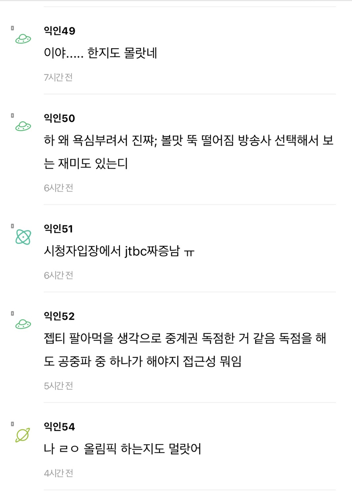Select the username 익인52
The image size is (352, 493).
tap(59, 316)
